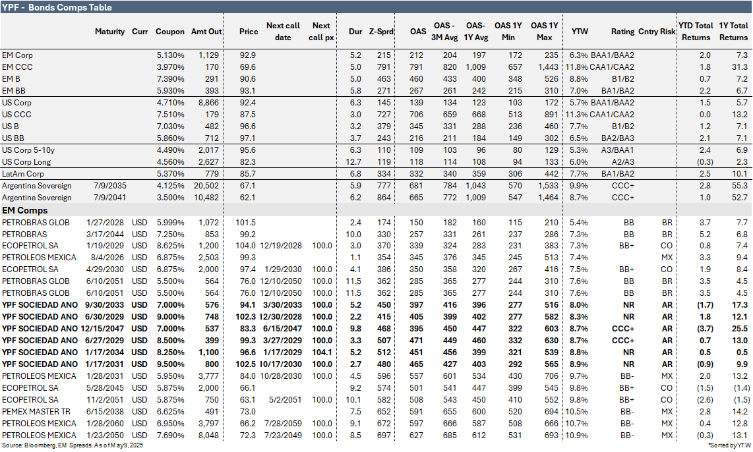Select the 'OAS 1Y Max' column header
Screen dimensions: 753x452
[544, 31]
